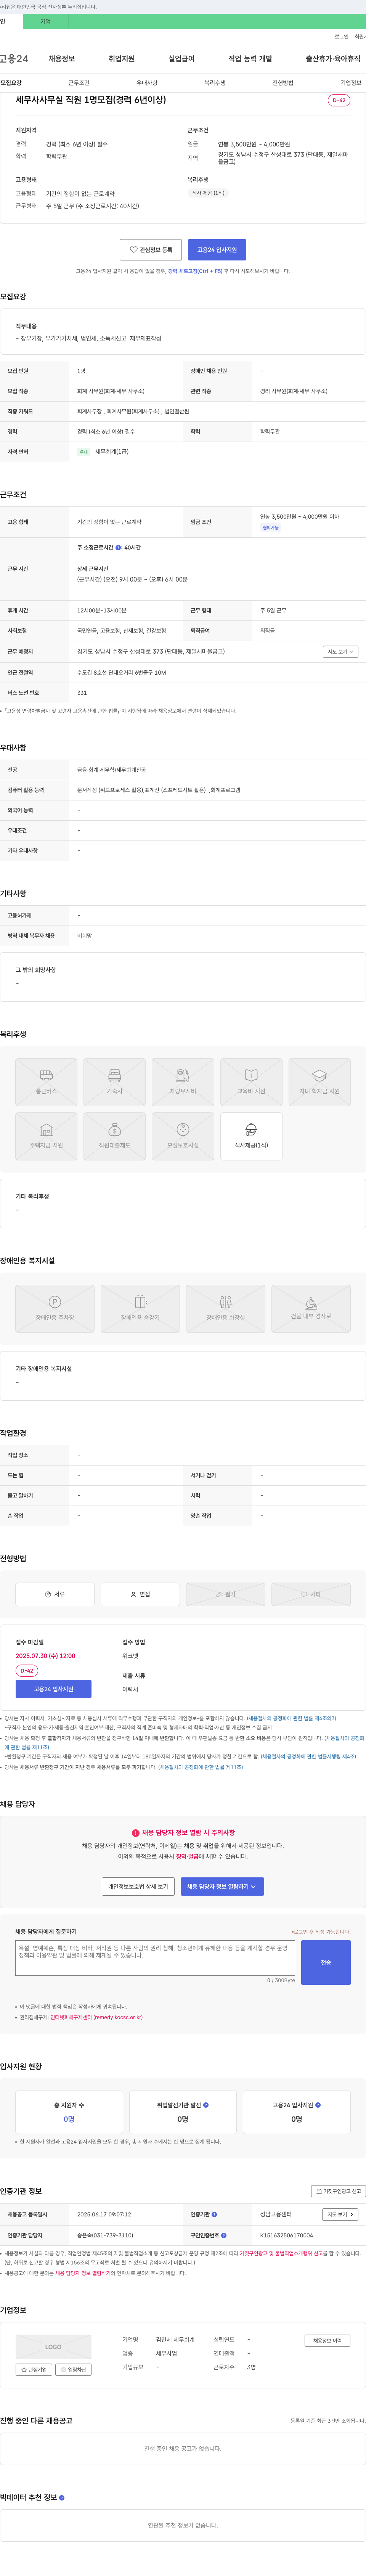Focus the 채용 담당자에게 질문하기 text box
Viewport: 366px width, 2576px height.
click(155, 1958)
